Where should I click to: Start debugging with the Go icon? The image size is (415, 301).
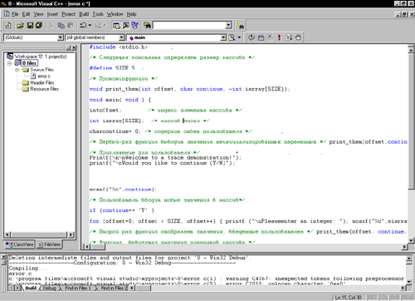click(x=289, y=37)
